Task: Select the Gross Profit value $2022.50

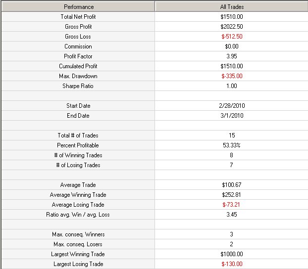Action: pyautogui.click(x=232, y=27)
